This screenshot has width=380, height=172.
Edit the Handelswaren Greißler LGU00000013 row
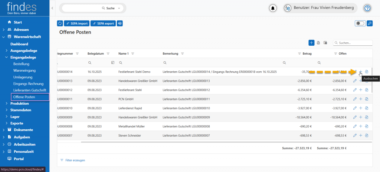point(355,81)
